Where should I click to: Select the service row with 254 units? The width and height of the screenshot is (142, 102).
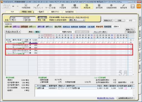(69, 52)
